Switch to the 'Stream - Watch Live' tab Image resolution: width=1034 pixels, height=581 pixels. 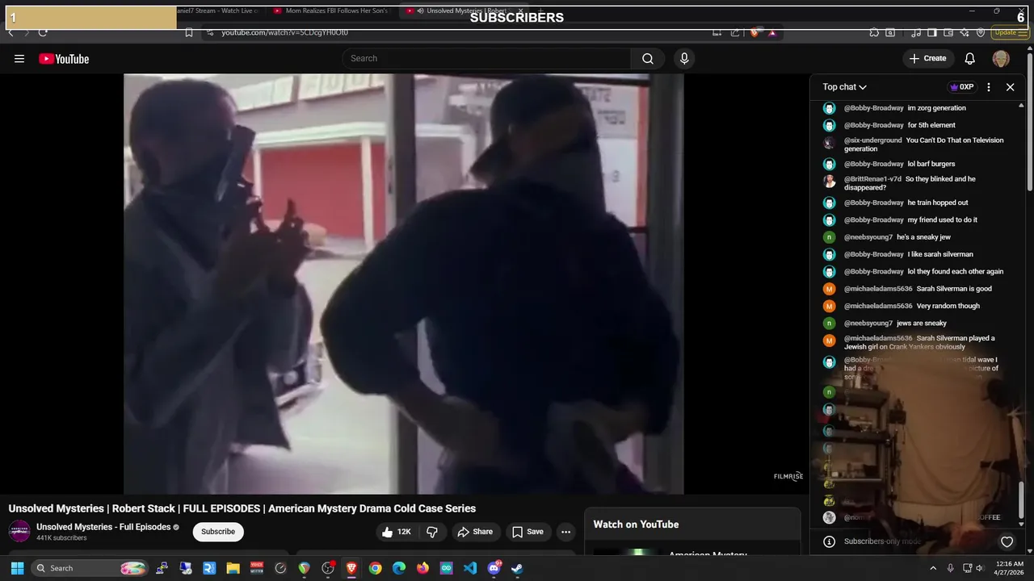pos(218,11)
